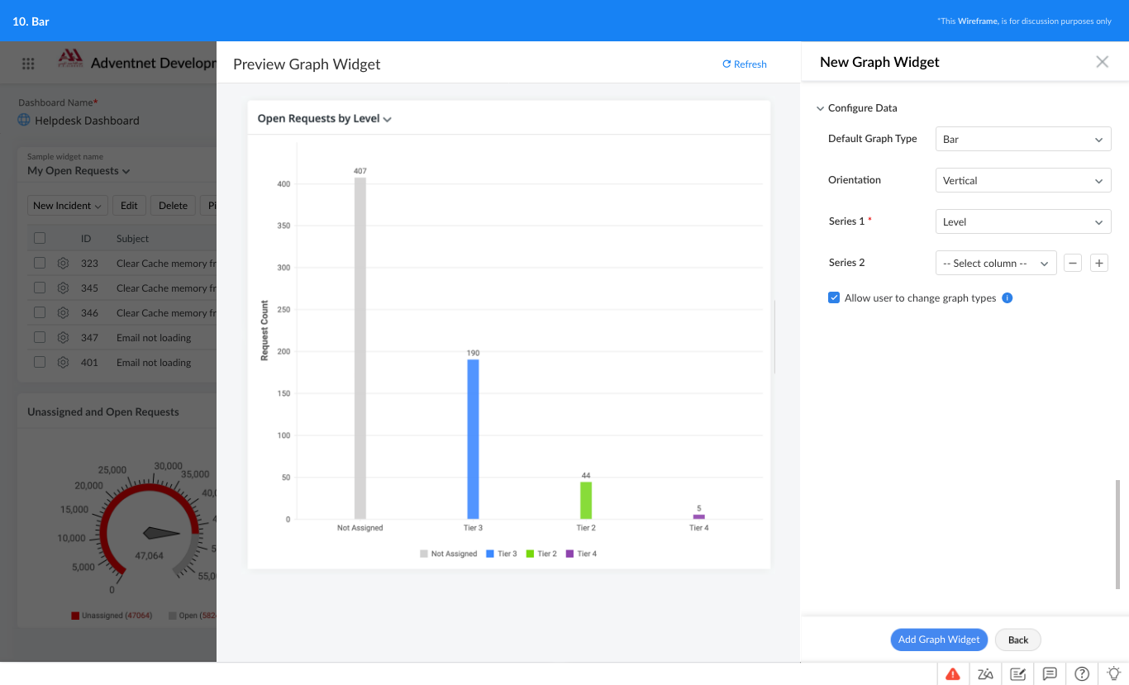Click the lightbulb ideas icon

[1113, 673]
